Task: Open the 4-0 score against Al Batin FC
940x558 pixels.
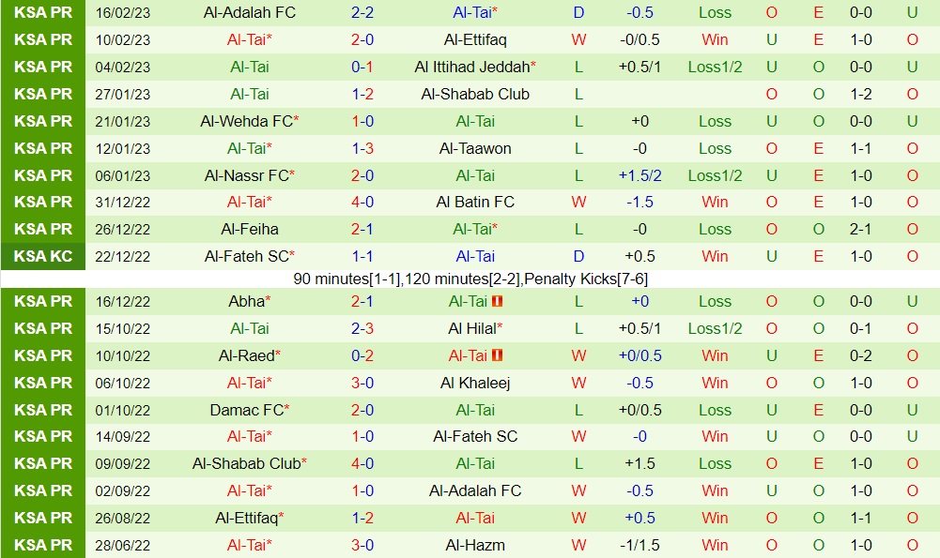Action: [362, 202]
